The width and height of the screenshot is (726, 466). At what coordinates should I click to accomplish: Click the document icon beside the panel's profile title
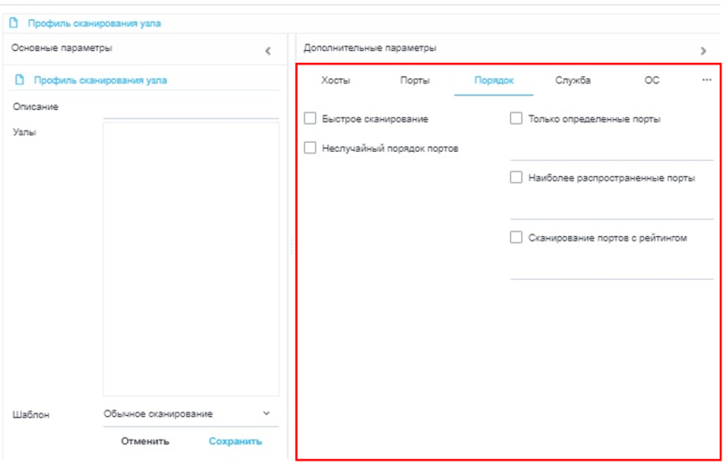(19, 81)
